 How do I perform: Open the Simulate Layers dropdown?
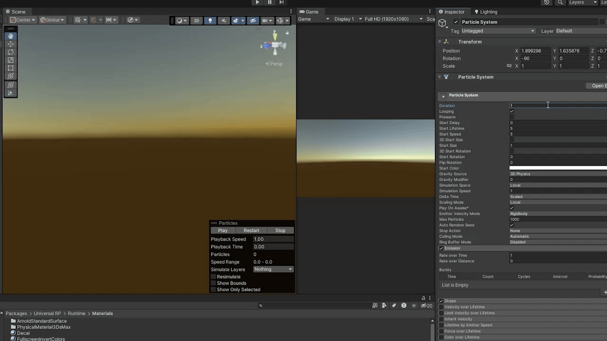[273, 269]
